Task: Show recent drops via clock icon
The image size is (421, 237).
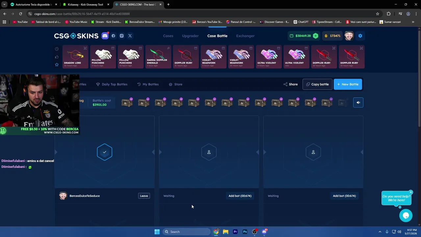Action: 57,49
